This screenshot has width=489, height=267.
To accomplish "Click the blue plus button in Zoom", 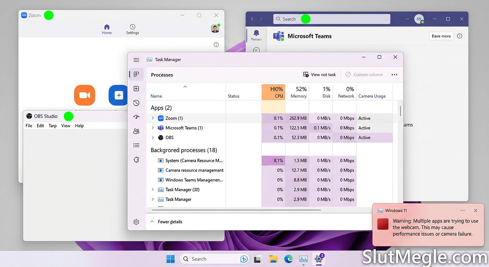I will (x=119, y=95).
